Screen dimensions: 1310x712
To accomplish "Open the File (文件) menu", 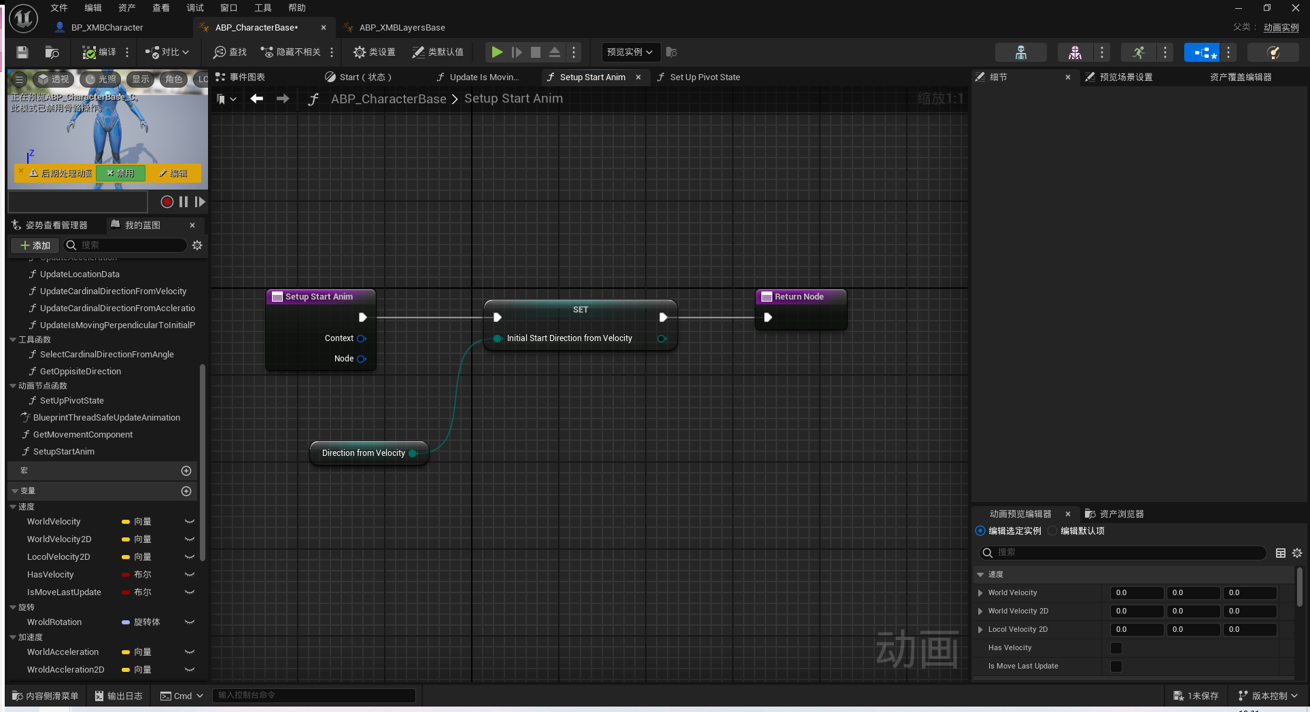I will tap(59, 8).
